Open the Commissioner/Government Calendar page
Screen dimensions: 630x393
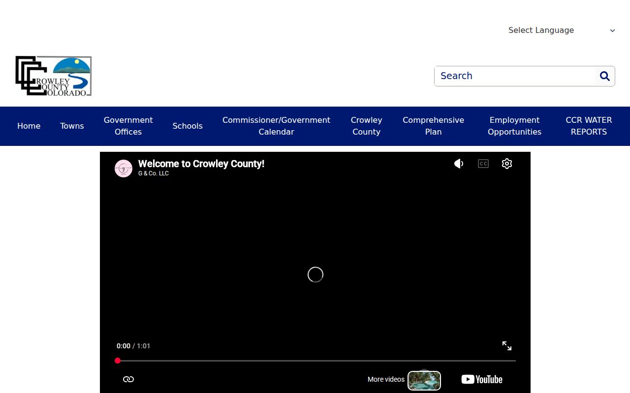[277, 126]
